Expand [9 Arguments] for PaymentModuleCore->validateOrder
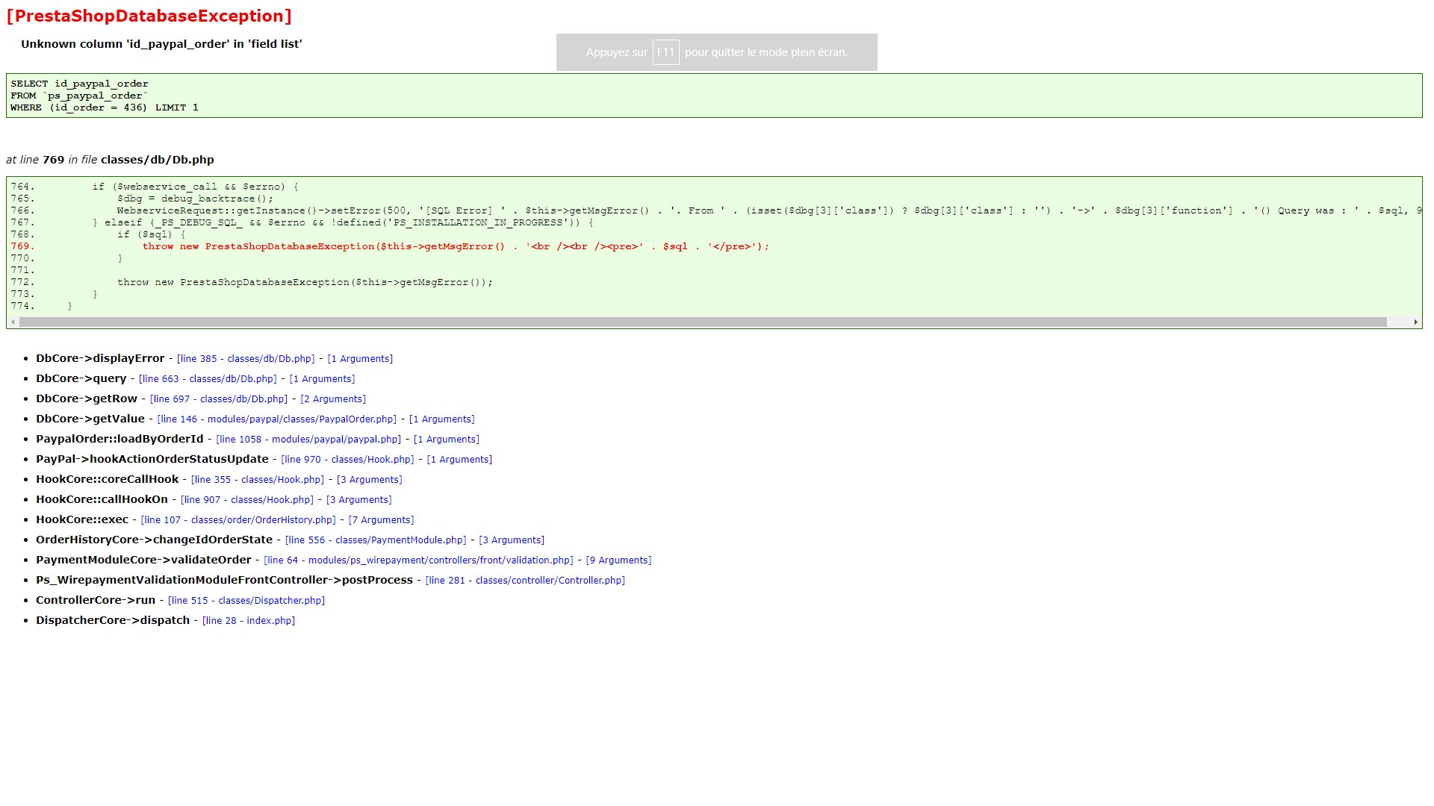 [x=618, y=560]
